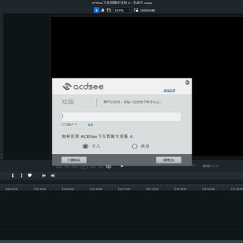The height and width of the screenshot is (243, 243).
Task: Click the 立即购买 button
Action: [74, 160]
